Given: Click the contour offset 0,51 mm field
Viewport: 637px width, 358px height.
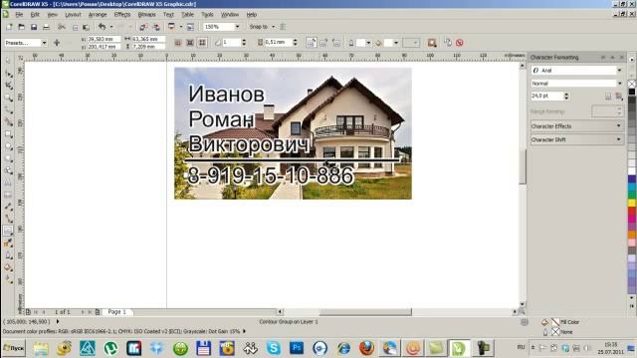Looking at the screenshot, I should coord(279,42).
